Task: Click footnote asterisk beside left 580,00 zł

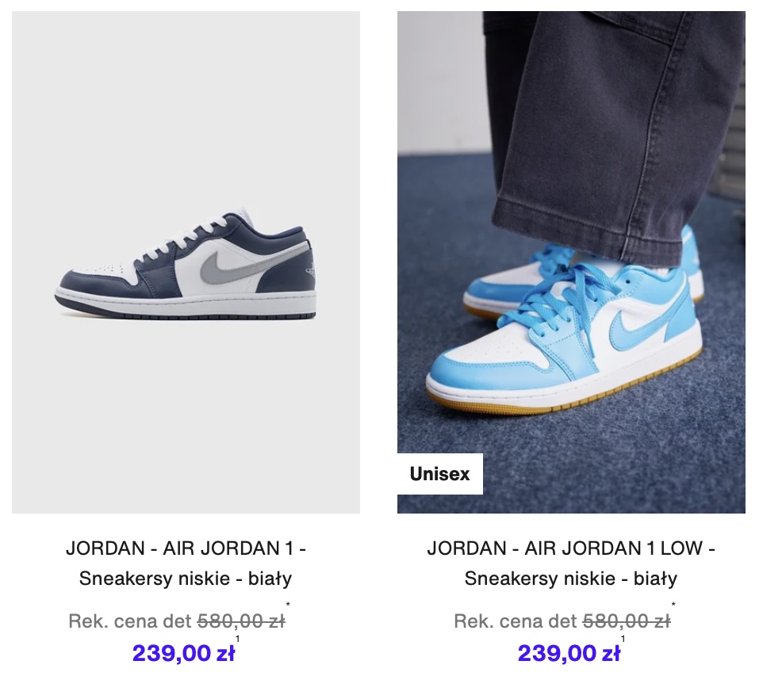Action: click(288, 605)
